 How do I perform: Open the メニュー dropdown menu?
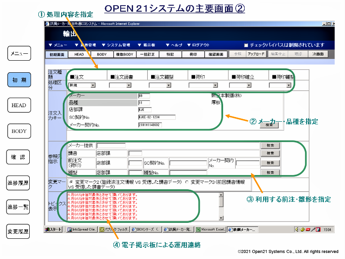pos(58,45)
